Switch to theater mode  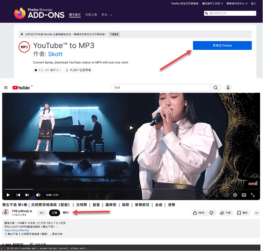click(244, 195)
